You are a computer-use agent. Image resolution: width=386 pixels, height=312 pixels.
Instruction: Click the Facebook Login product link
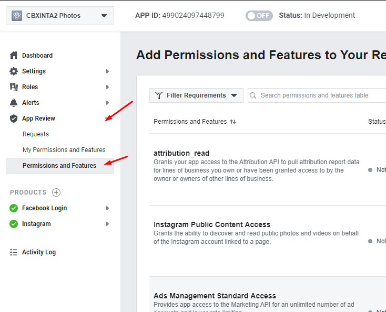(44, 208)
